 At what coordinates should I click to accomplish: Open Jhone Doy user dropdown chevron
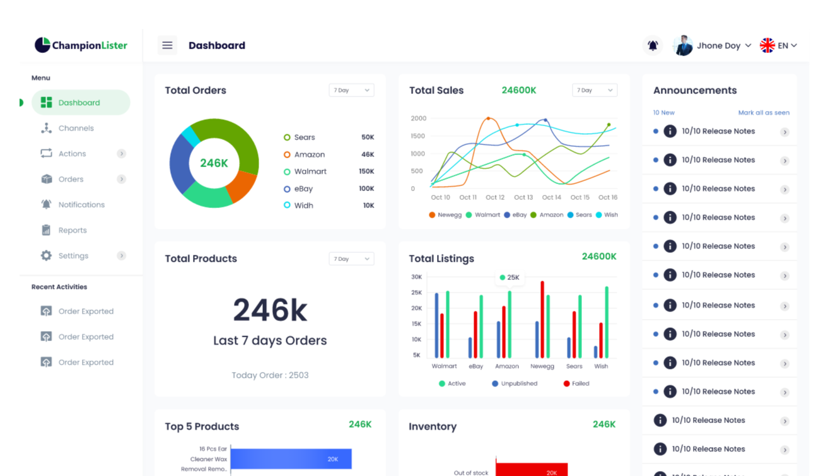pyautogui.click(x=748, y=45)
